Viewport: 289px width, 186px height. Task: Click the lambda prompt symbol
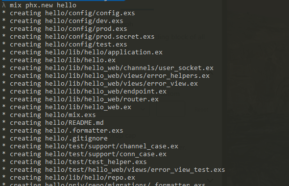(4, 5)
